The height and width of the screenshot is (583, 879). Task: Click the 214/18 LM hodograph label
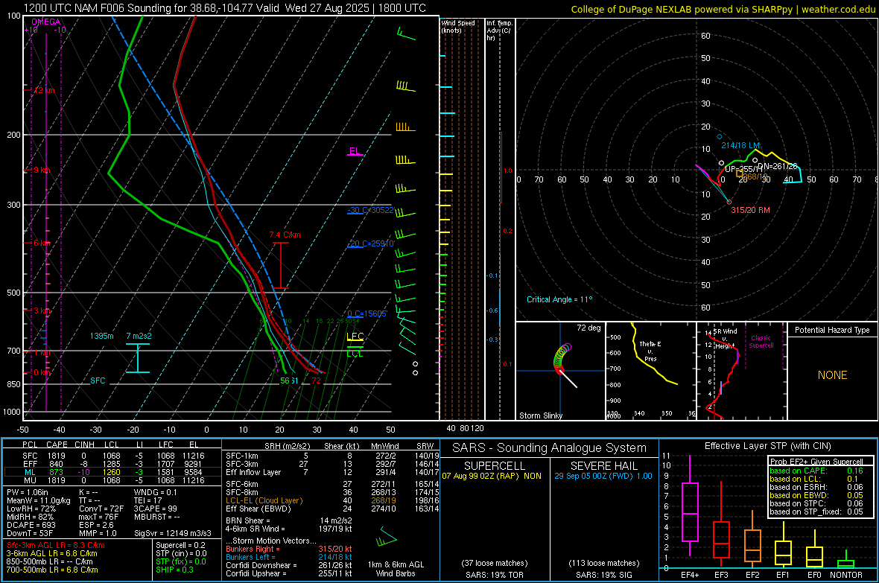click(x=740, y=145)
